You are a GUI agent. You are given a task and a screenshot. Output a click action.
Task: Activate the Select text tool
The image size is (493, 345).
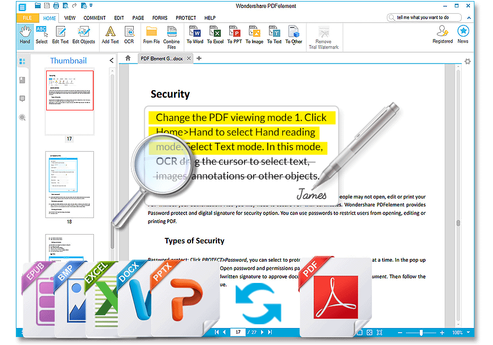[x=41, y=35]
